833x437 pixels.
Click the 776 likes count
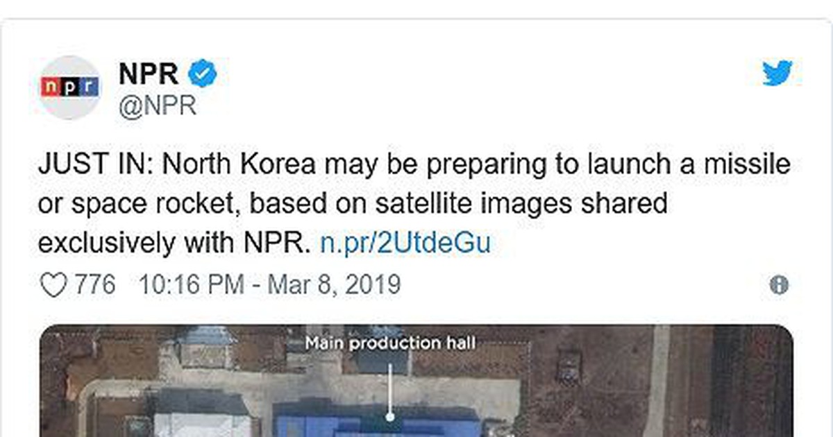(94, 285)
